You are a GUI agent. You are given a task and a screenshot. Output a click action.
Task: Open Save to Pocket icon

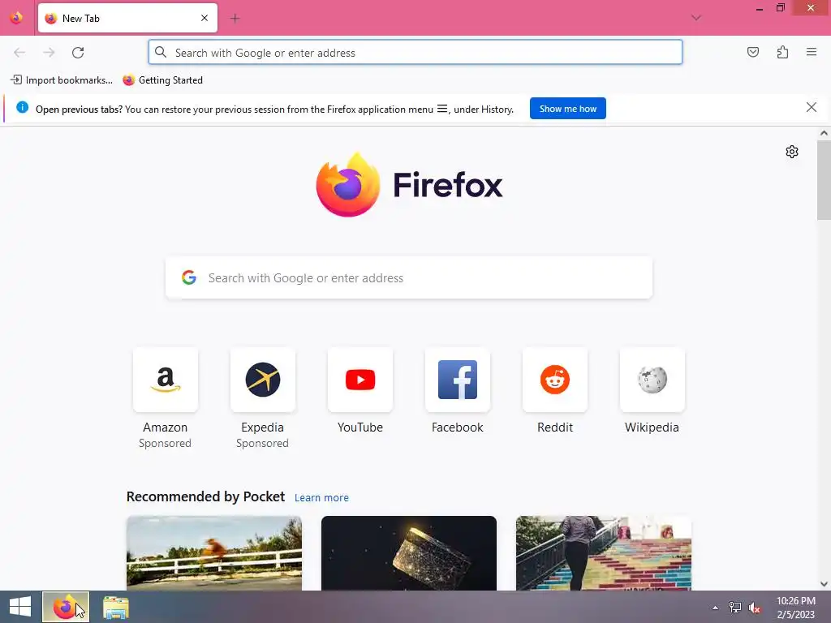pyautogui.click(x=752, y=52)
